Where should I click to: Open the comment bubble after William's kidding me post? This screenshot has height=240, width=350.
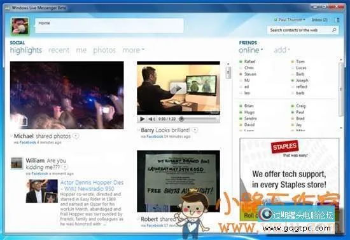point(65,167)
